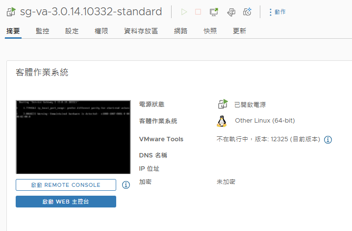Open the 快照 tab

pyautogui.click(x=210, y=31)
